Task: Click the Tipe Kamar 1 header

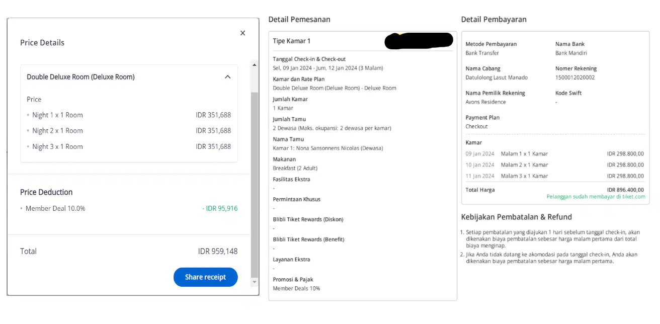Action: point(292,41)
